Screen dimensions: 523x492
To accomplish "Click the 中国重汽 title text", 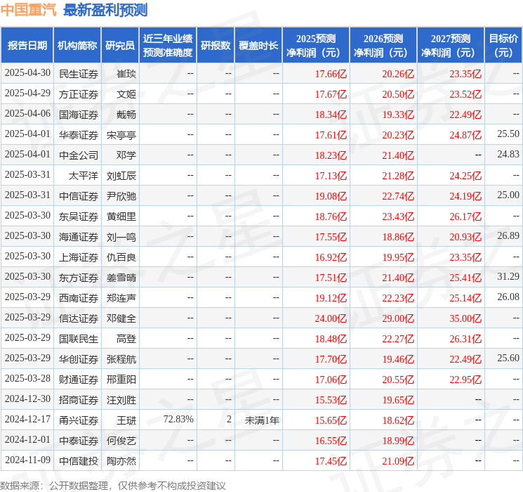I will [x=29, y=10].
